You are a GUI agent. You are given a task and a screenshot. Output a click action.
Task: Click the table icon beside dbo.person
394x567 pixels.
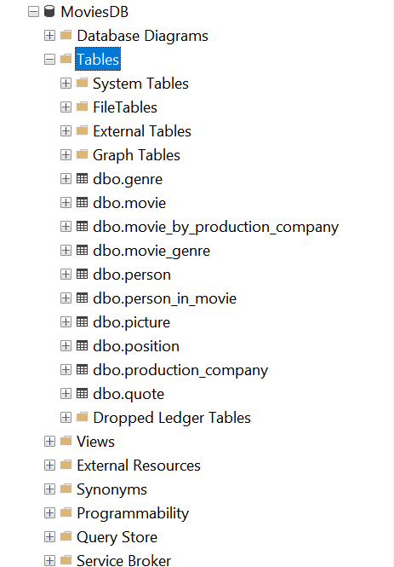82,274
